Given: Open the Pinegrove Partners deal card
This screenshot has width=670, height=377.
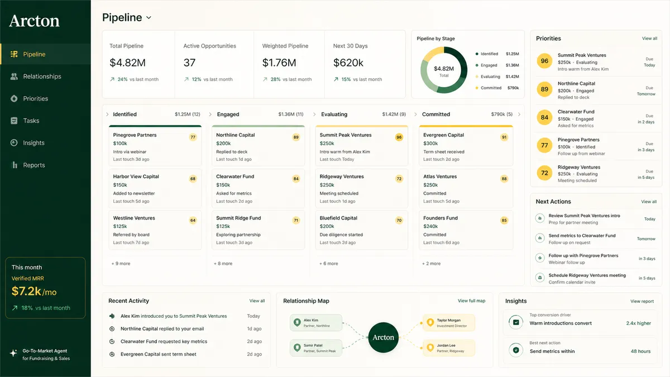Looking at the screenshot, I should (x=155, y=146).
